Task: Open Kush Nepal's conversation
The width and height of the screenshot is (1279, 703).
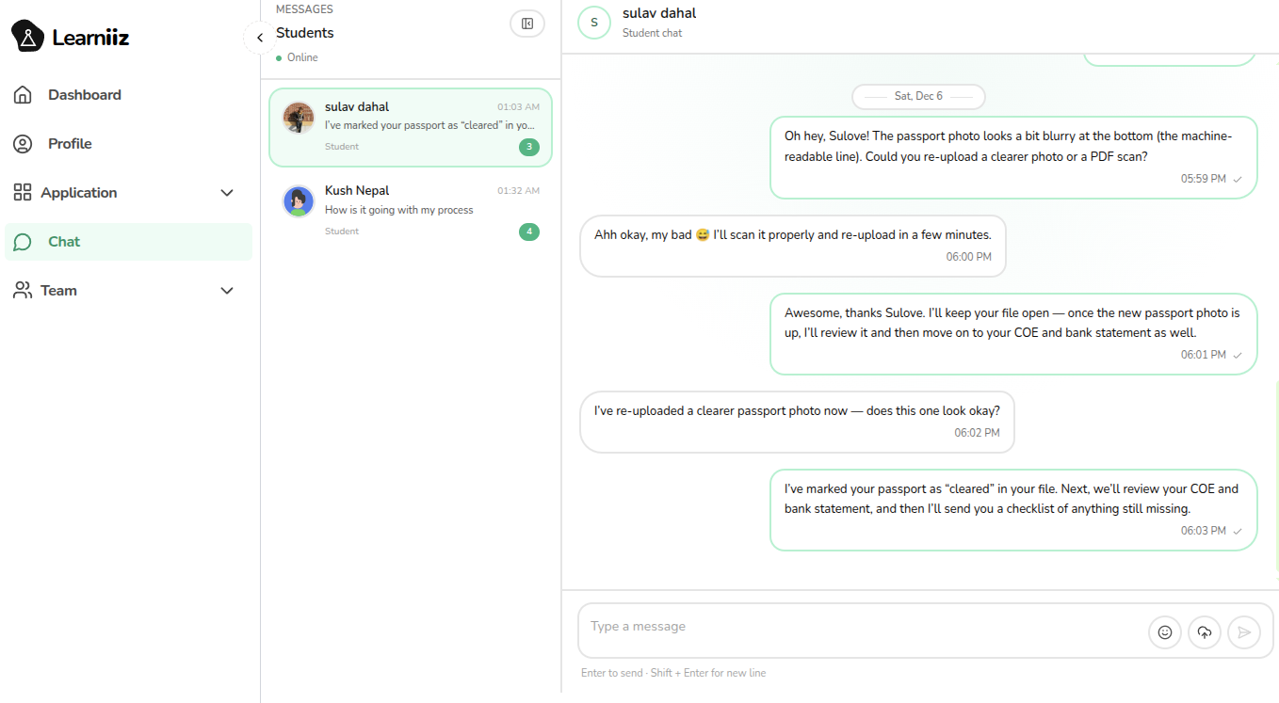Action: (x=410, y=210)
